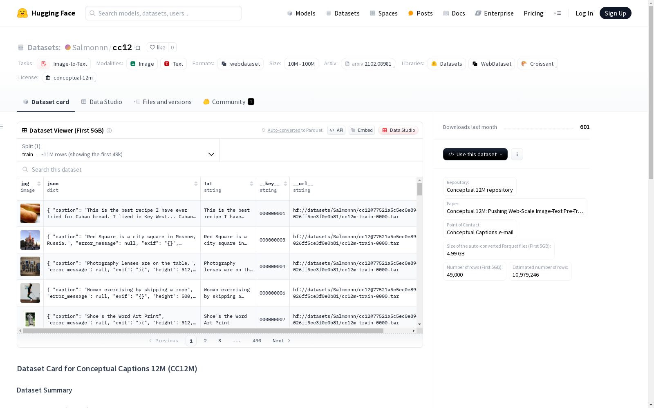Screen dimensions: 654x408
Task: Select the 10M - 100M size tag
Action: point(301,64)
